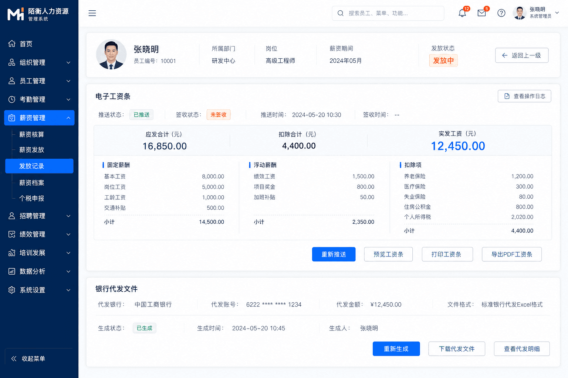Click the 招聘管理 recruiting icon
568x378 pixels.
coord(12,216)
